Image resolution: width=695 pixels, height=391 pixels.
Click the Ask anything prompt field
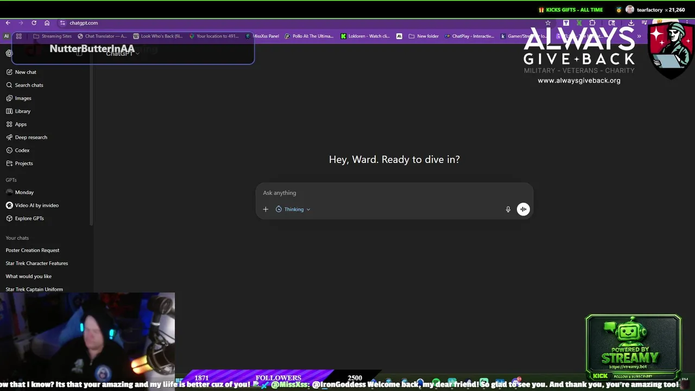pos(394,193)
